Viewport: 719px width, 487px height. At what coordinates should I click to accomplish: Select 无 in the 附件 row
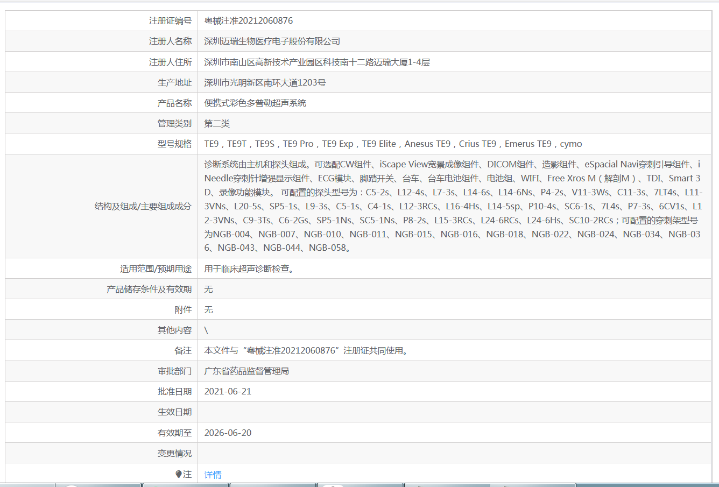coord(209,309)
